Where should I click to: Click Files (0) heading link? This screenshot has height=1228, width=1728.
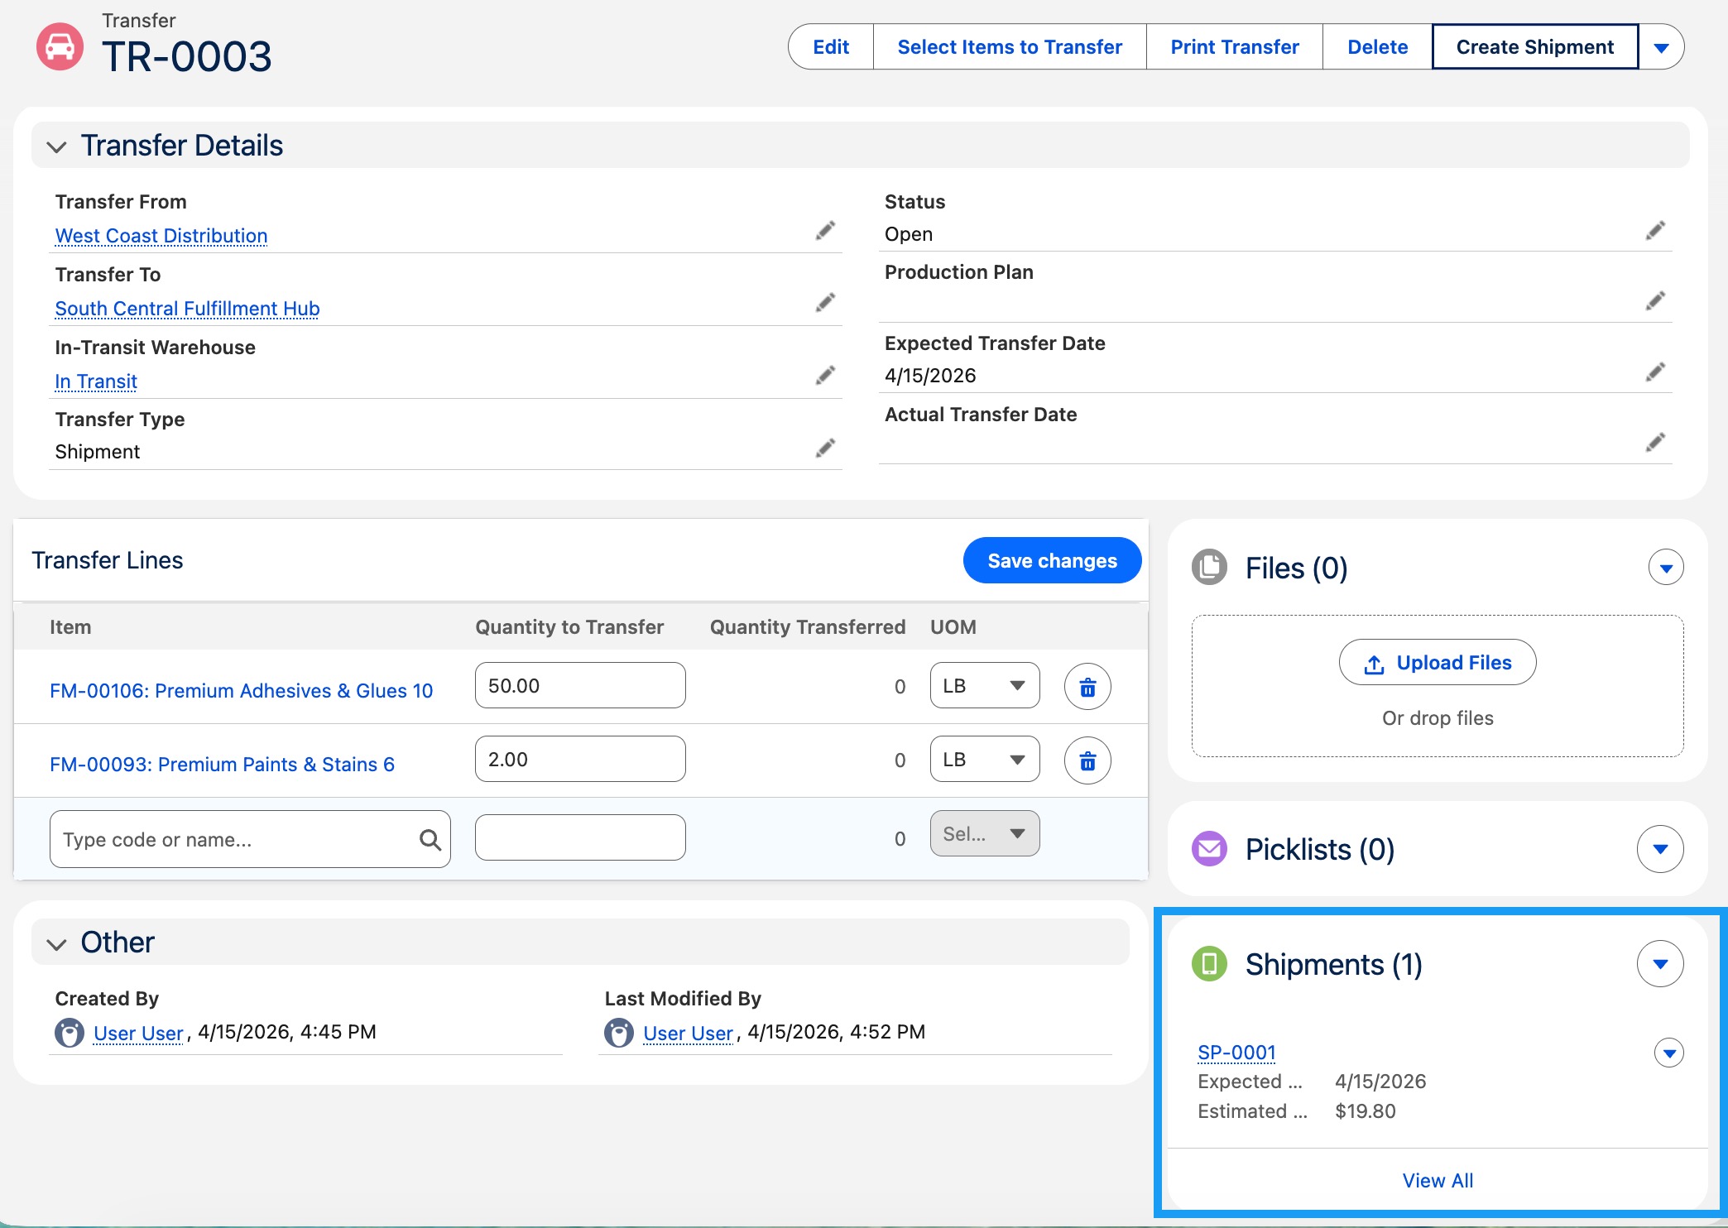point(1296,568)
